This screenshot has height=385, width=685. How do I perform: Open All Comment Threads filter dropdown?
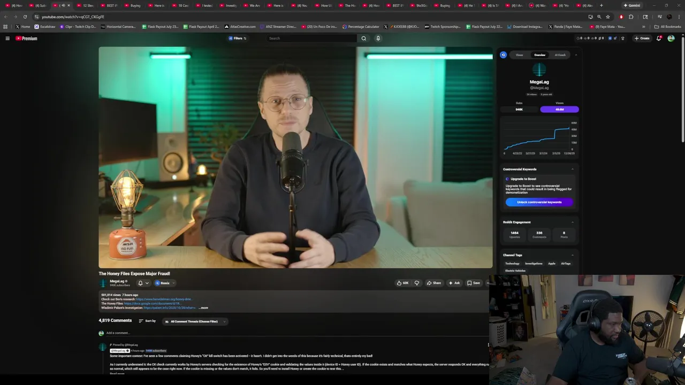pos(195,321)
